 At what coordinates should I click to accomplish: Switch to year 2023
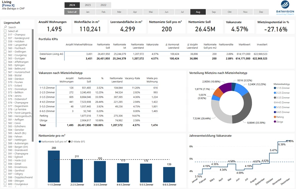(x=88, y=5)
